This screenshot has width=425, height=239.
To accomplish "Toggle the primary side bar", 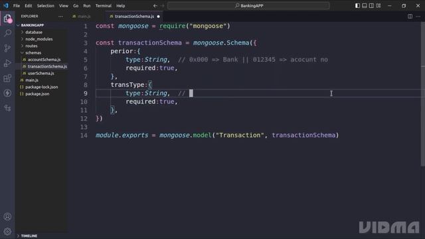I will point(357,6).
